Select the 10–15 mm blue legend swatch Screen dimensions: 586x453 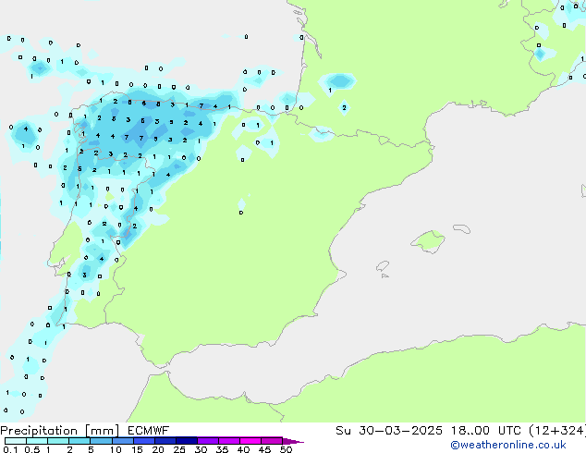122,441
